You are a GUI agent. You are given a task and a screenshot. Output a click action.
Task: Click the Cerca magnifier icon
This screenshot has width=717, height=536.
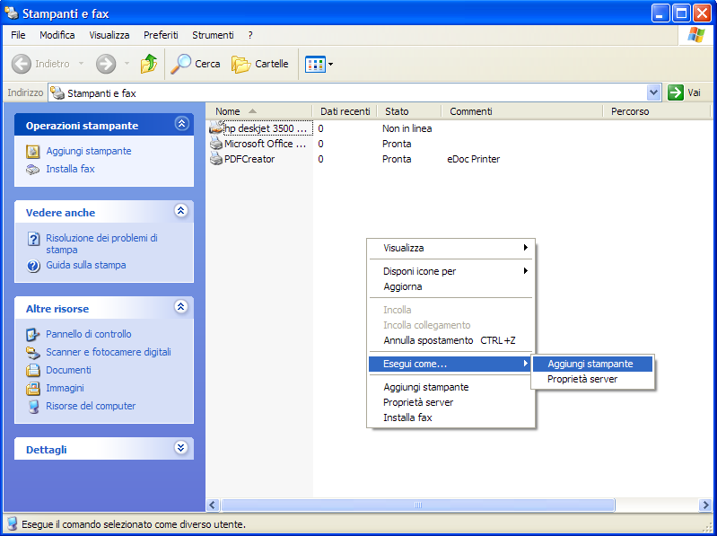coord(181,64)
